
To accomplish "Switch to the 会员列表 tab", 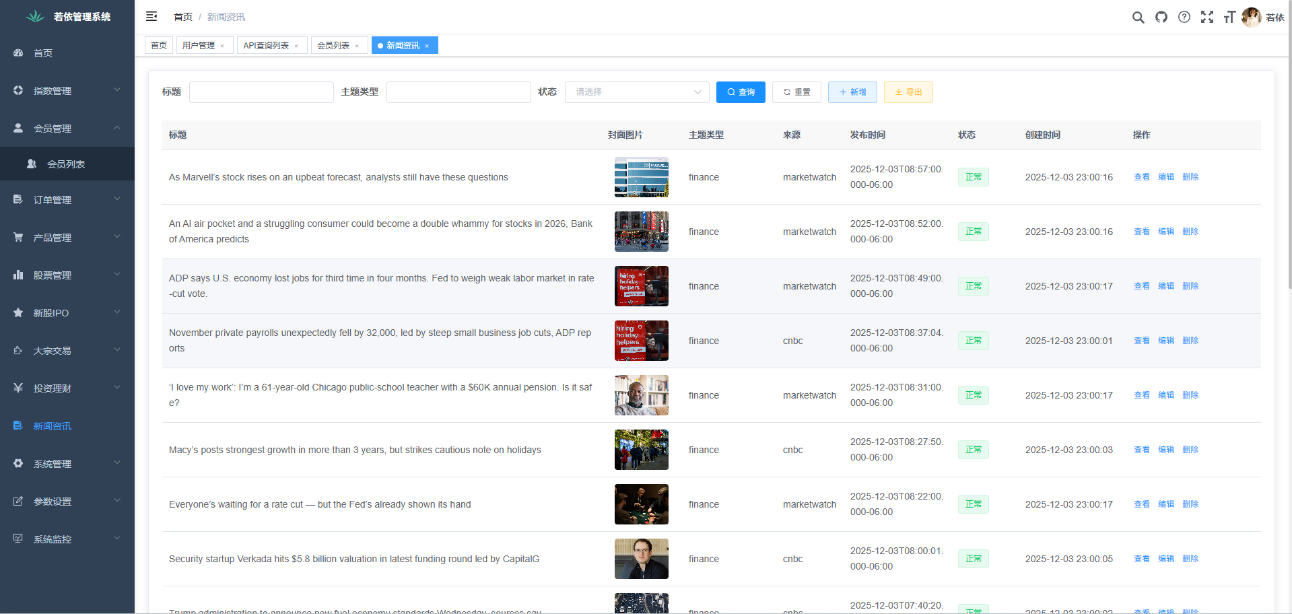I will click(x=333, y=46).
